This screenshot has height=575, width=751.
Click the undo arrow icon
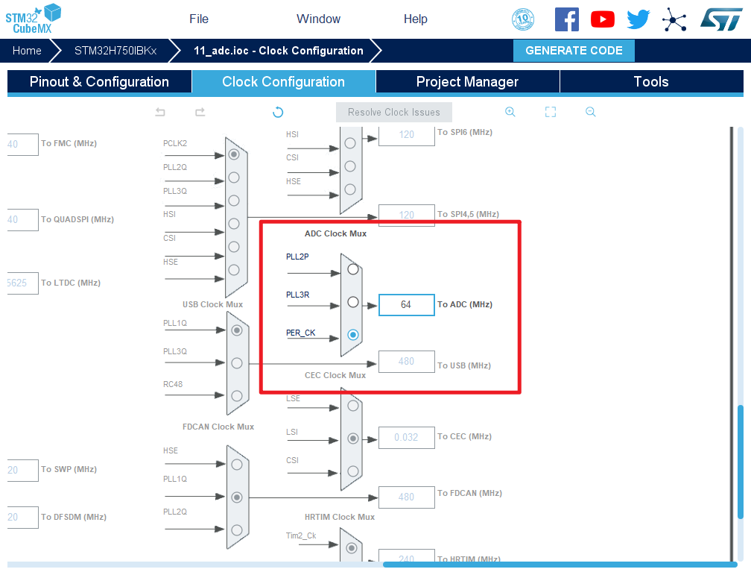coord(160,112)
